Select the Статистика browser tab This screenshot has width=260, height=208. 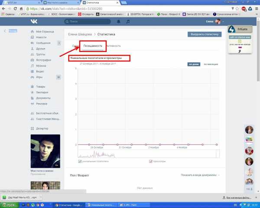click(100, 3)
